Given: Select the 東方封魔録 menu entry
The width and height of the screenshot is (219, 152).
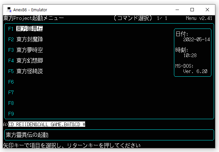Looking at the screenshot, I should (x=29, y=39).
